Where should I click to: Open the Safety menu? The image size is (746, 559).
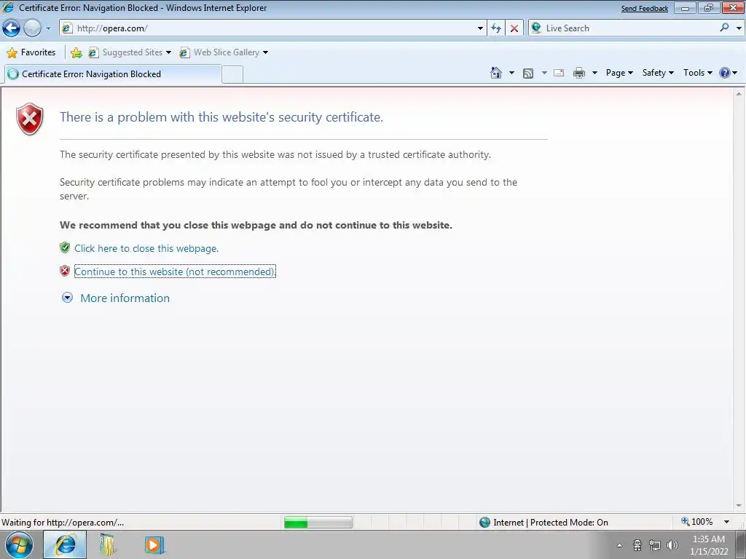[658, 73]
